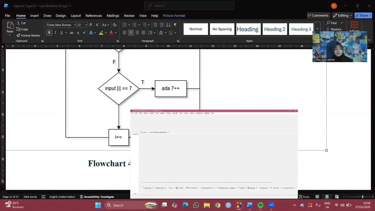
Task: Open Accessibility: Investigate status item
Action: tap(97, 197)
